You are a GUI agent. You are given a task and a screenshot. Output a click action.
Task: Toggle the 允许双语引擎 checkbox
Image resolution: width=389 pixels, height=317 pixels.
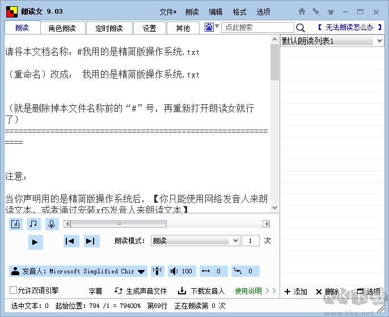point(13,290)
